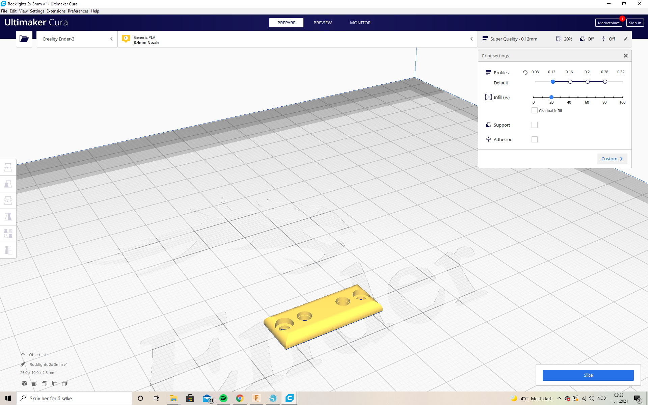Switch to left side view icon
Image resolution: width=648 pixels, height=405 pixels.
55,383
